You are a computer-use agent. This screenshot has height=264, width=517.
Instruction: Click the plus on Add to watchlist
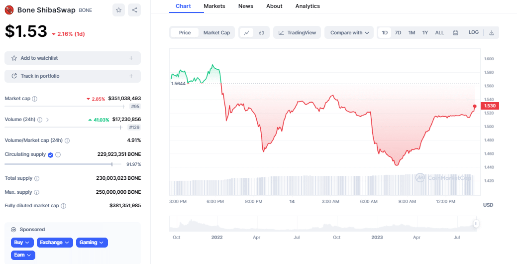[x=131, y=58]
